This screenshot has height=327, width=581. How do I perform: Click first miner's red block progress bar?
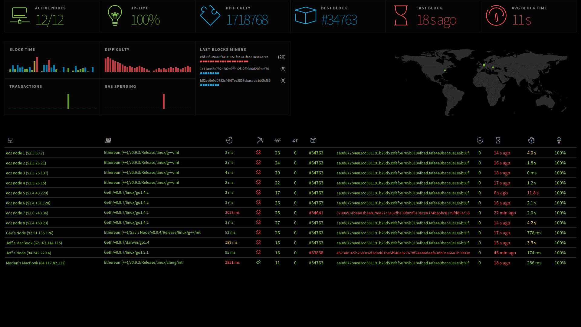click(x=224, y=61)
